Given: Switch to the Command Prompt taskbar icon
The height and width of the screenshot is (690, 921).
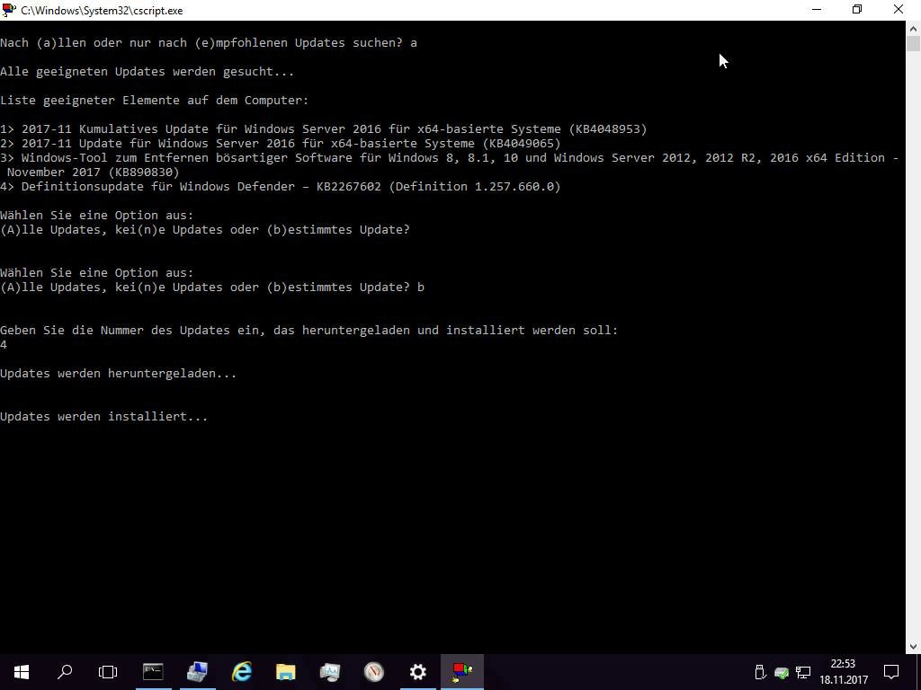Looking at the screenshot, I should tap(153, 671).
